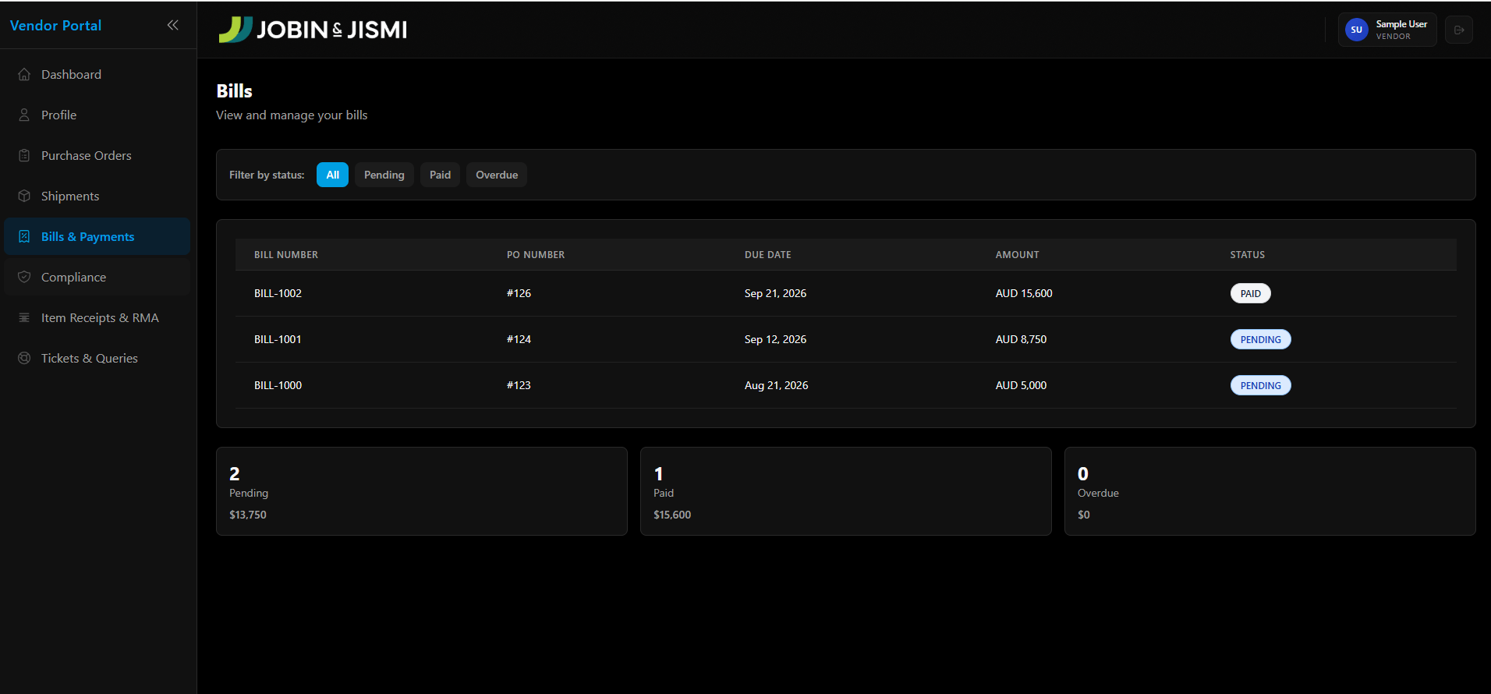Go to the Profile page

[97, 115]
